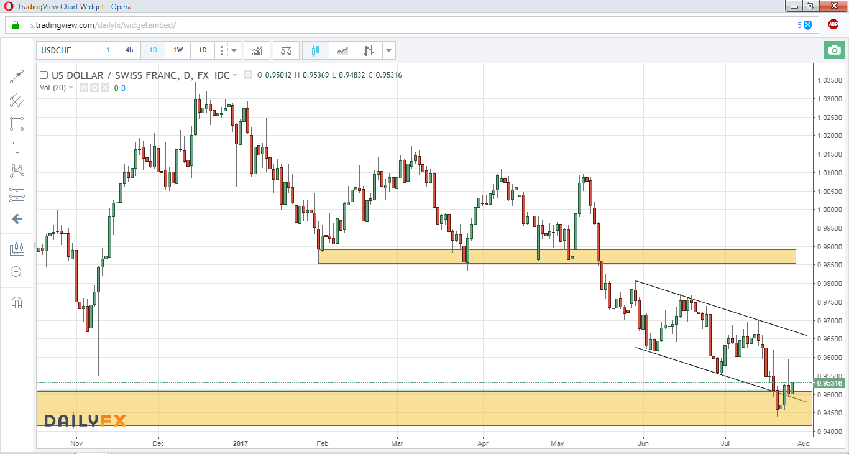Select the 4h interval
This screenshot has width=849, height=454.
(129, 50)
